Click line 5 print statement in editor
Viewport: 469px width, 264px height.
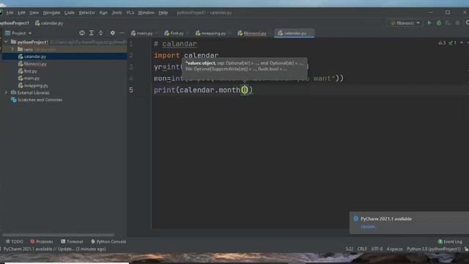click(204, 89)
